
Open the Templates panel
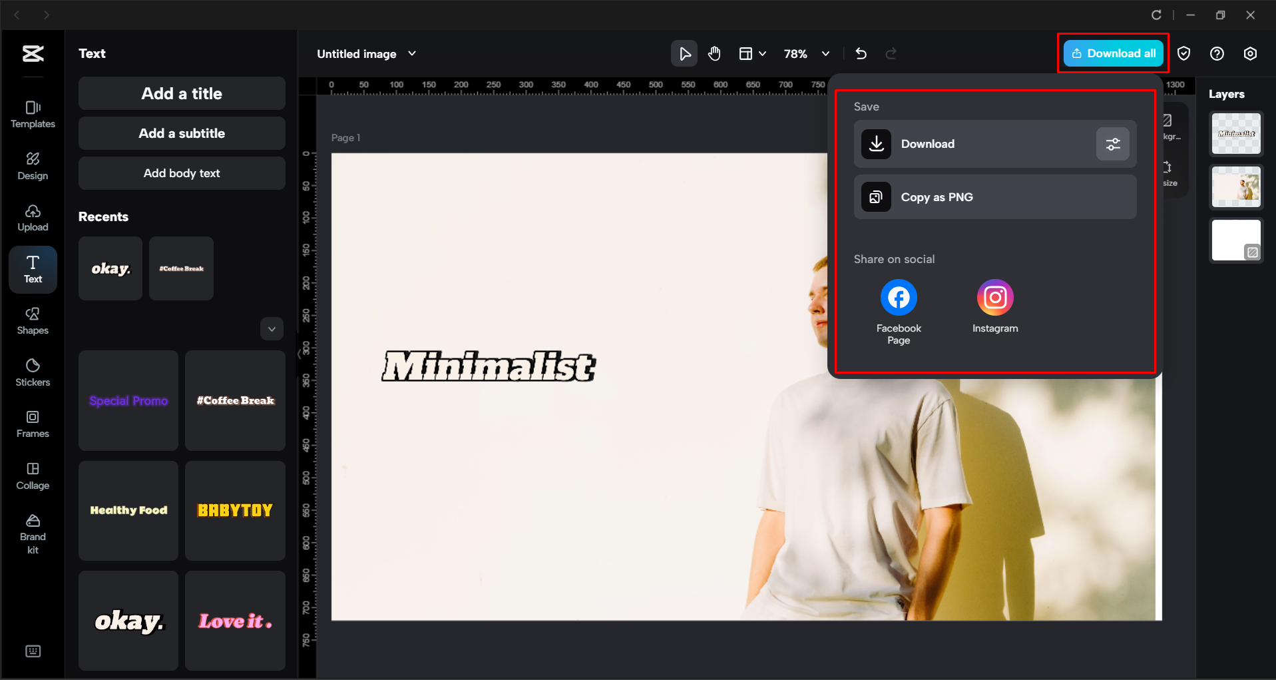[32, 115]
